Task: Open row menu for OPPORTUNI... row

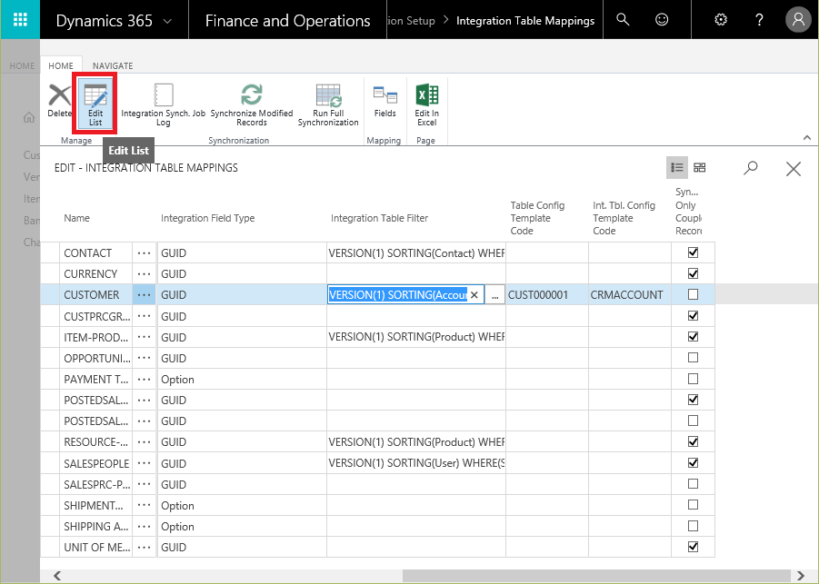Action: click(x=145, y=358)
